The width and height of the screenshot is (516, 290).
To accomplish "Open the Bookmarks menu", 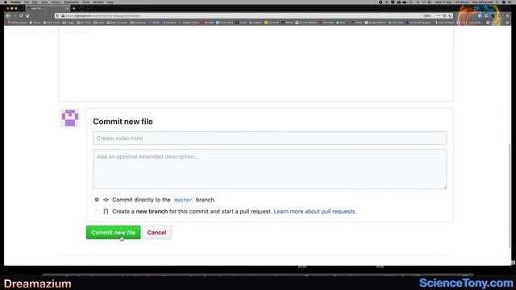I will coord(72,2).
